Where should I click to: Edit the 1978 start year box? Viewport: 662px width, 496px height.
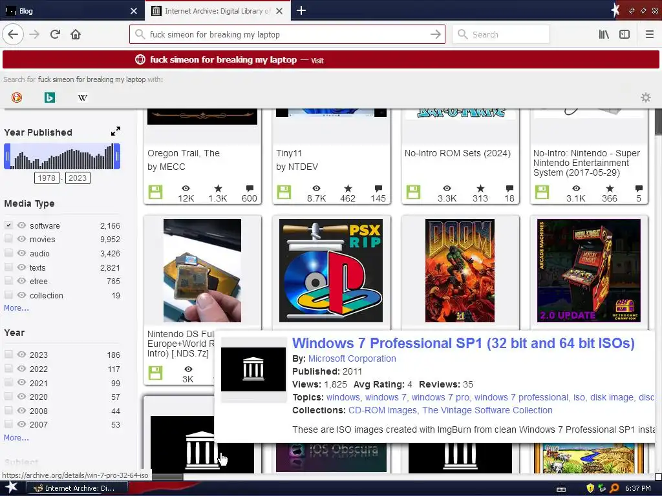47,178
